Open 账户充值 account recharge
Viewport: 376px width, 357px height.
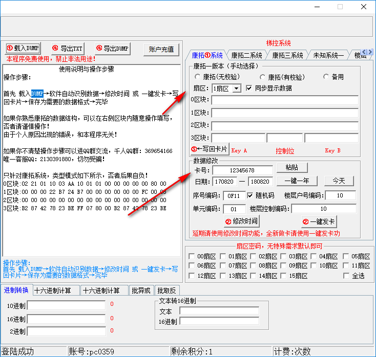click(161, 50)
